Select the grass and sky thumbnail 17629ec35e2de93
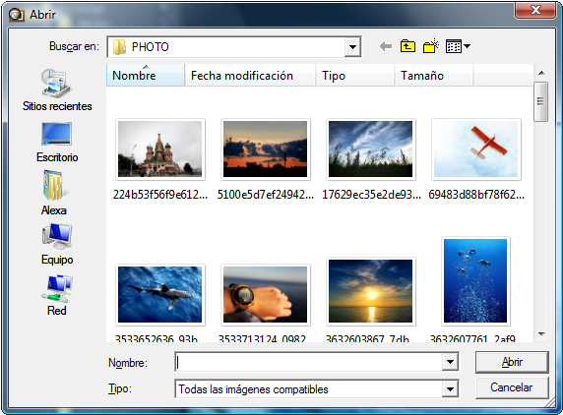 (x=370, y=149)
